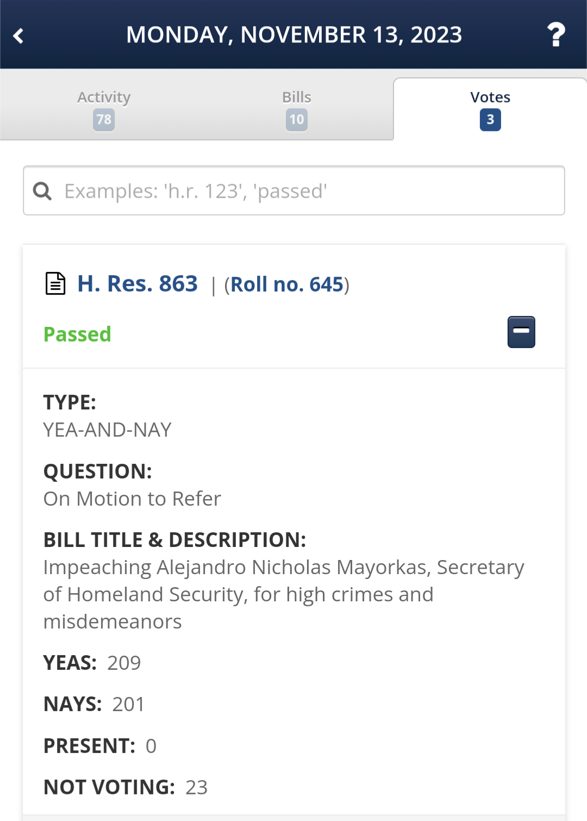
Task: Focus the votes search field
Action: click(x=294, y=190)
